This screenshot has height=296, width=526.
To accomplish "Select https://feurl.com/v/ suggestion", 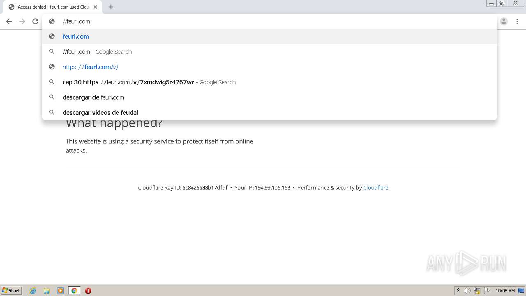I will (x=269, y=67).
